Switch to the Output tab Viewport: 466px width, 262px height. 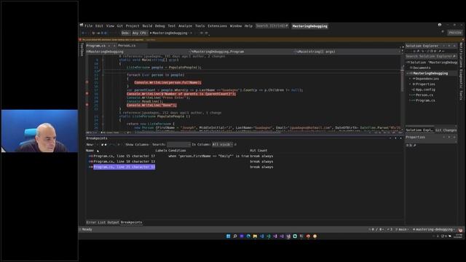click(x=113, y=222)
